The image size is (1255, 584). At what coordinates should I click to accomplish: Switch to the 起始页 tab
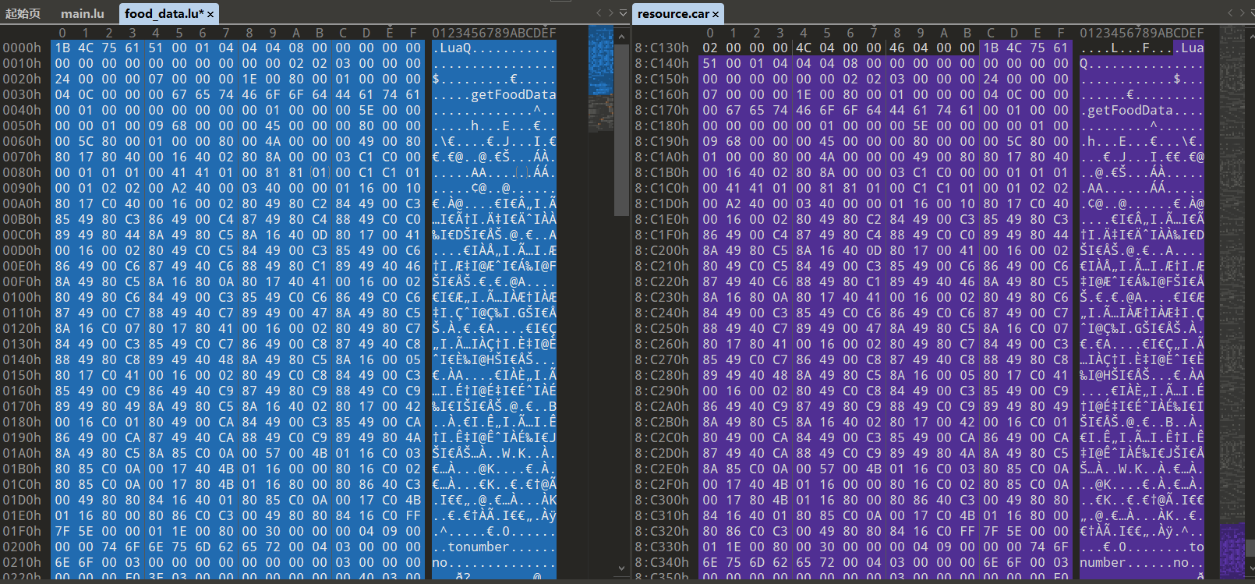pyautogui.click(x=23, y=13)
